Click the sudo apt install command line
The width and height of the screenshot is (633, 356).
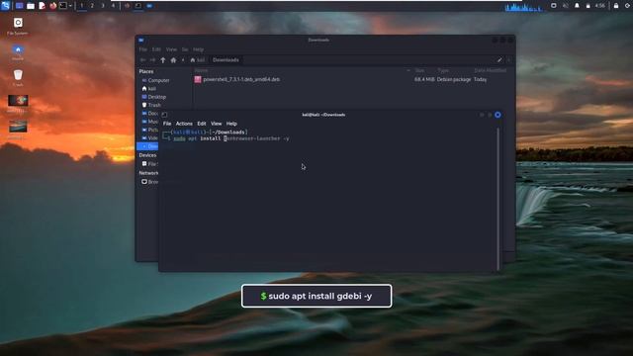click(231, 138)
